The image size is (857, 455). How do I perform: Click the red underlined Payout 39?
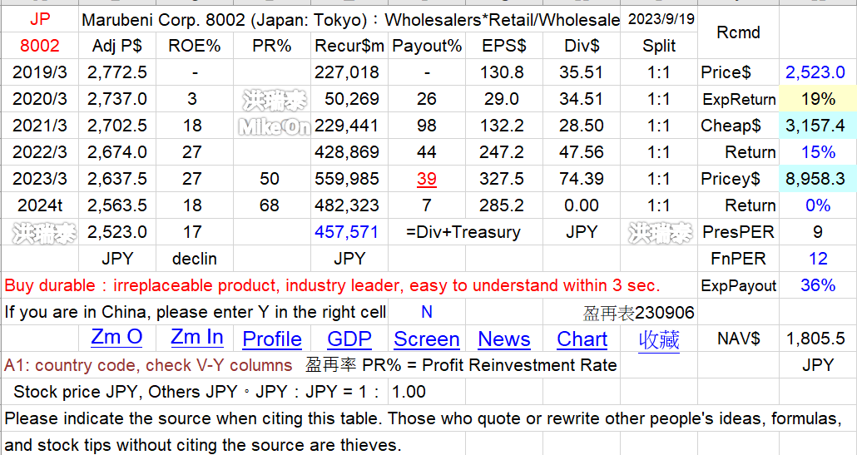pos(426,179)
